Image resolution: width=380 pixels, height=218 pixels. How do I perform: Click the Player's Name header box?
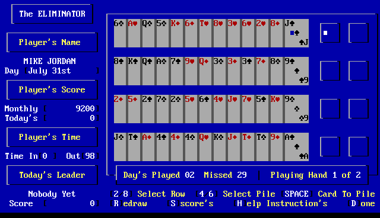coord(52,42)
